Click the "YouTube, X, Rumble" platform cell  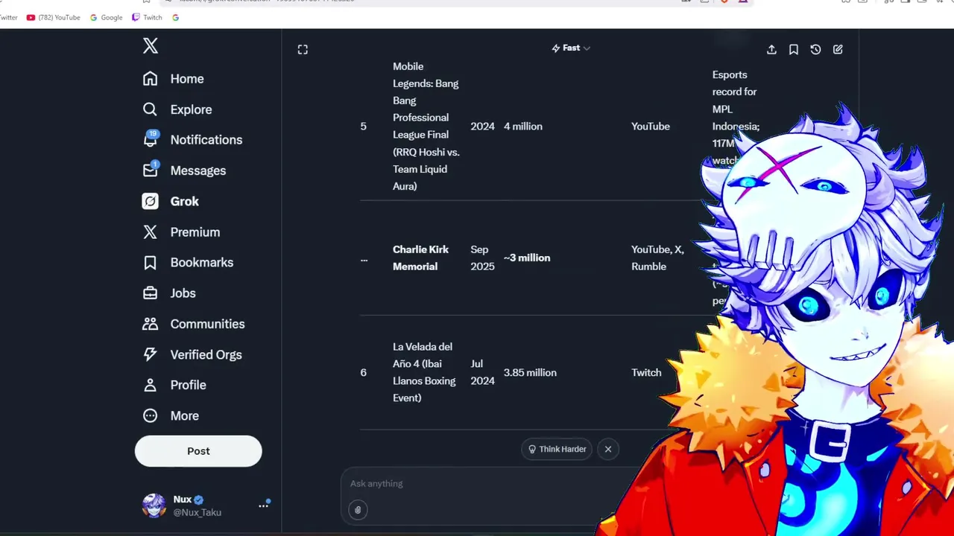(657, 258)
